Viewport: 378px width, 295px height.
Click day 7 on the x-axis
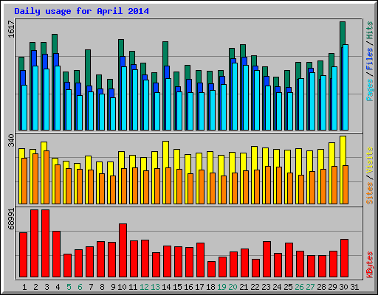click(91, 287)
